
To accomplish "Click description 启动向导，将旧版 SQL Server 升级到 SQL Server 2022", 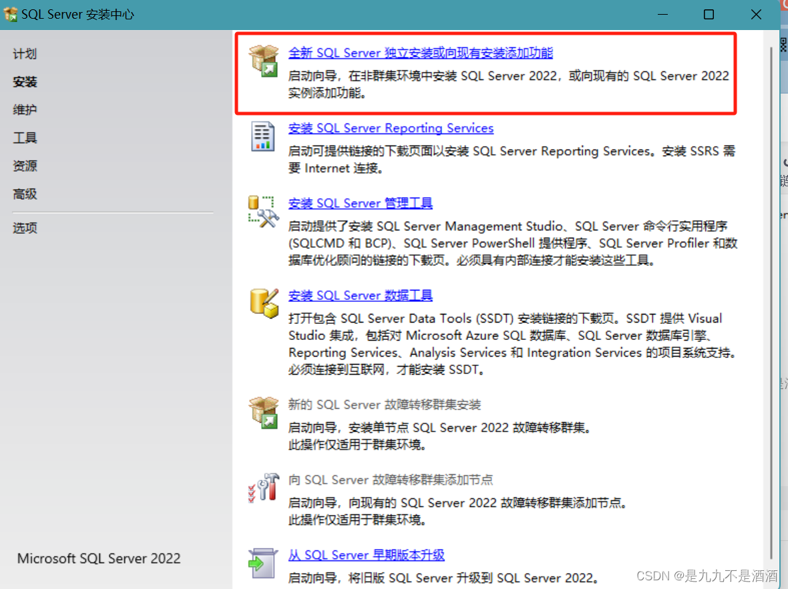I will [444, 578].
